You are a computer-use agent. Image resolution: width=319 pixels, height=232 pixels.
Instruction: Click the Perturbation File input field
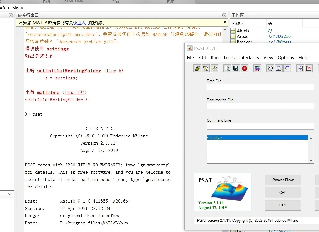260,106
